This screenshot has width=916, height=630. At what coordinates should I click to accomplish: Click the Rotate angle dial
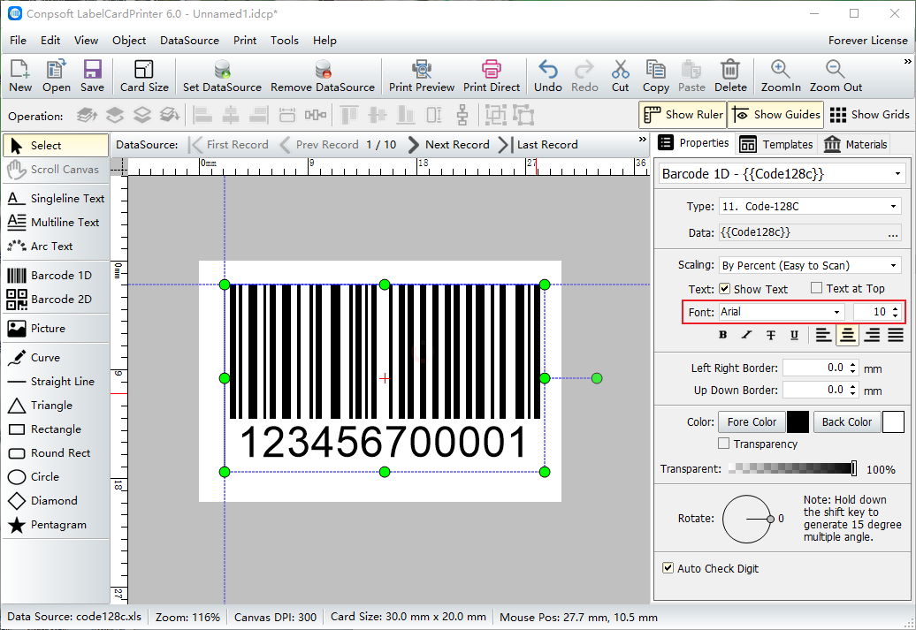746,519
